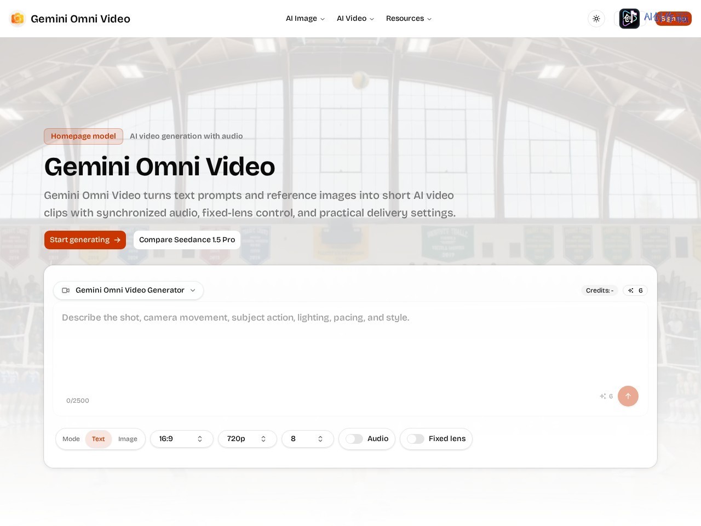Click the sparkle 6 cost indicator beside the submit arrow

[606, 396]
